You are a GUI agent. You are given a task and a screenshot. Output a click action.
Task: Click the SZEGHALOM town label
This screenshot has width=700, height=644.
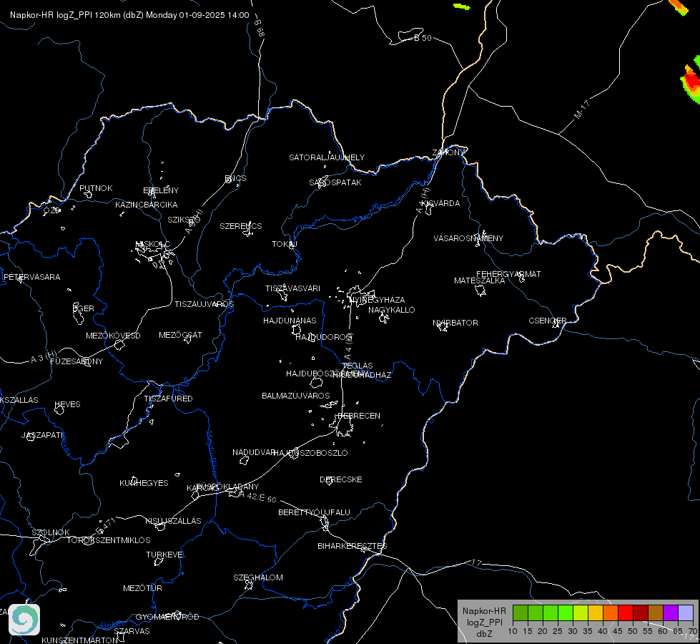[x=258, y=577]
